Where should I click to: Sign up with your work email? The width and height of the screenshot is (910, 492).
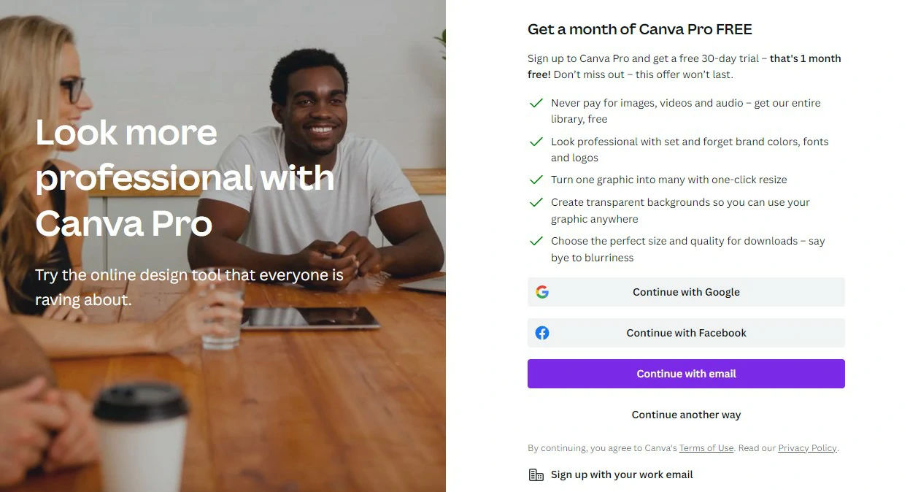pos(622,474)
